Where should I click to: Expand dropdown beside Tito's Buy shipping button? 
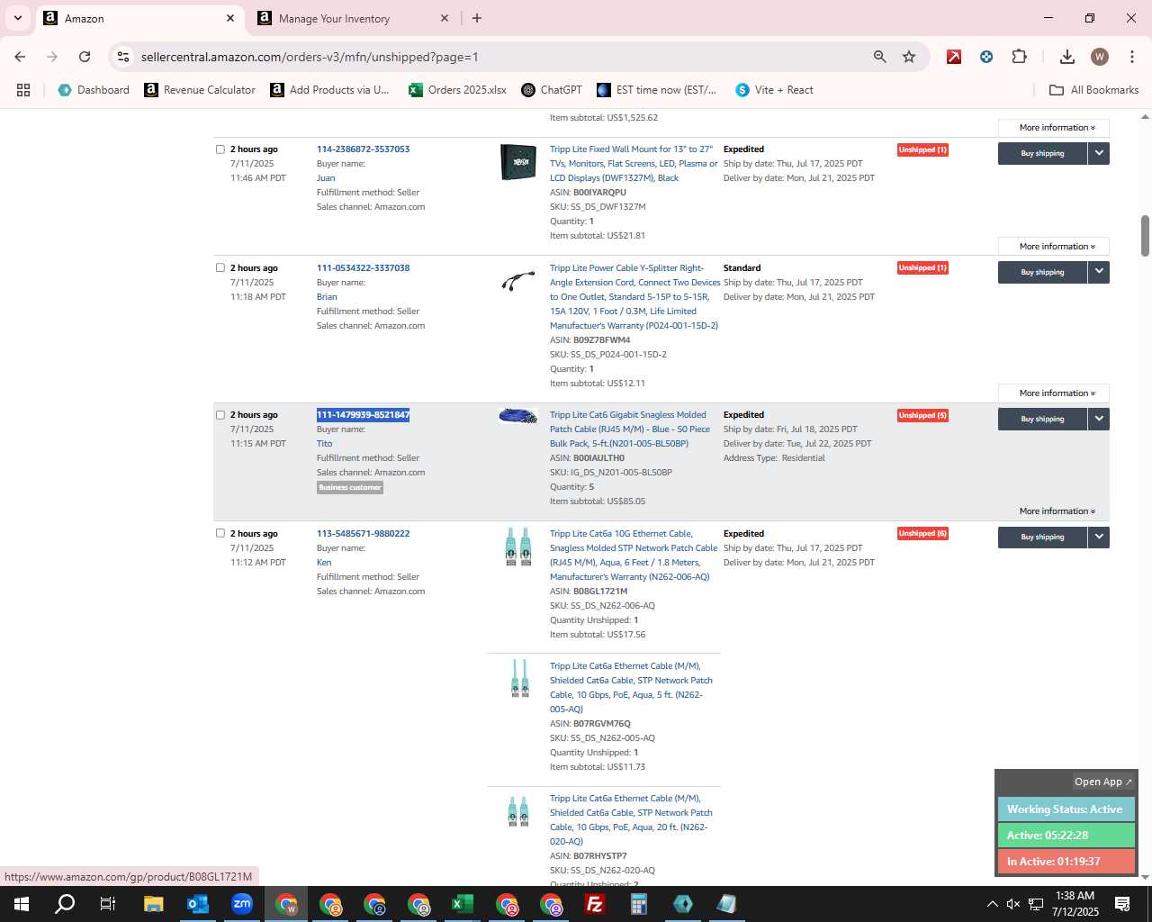1099,420
